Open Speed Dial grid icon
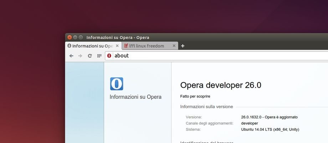328x143 pixels. 99,56
